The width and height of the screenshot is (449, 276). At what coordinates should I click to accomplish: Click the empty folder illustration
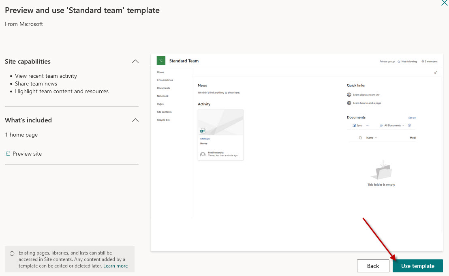point(381,170)
